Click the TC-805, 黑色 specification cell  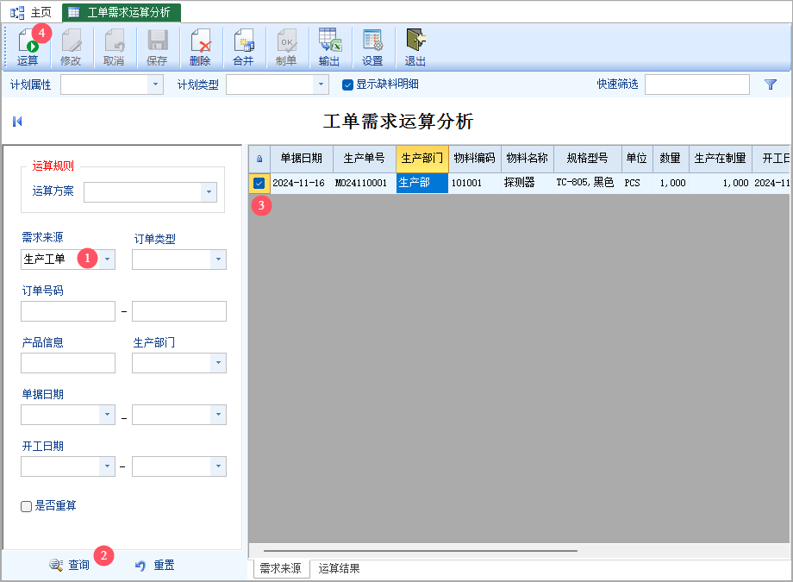[x=587, y=183]
